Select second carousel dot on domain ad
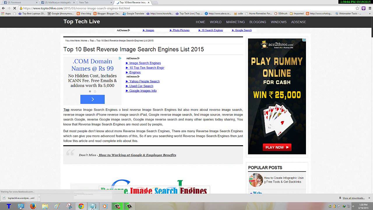The image size is (373, 210). (95, 91)
